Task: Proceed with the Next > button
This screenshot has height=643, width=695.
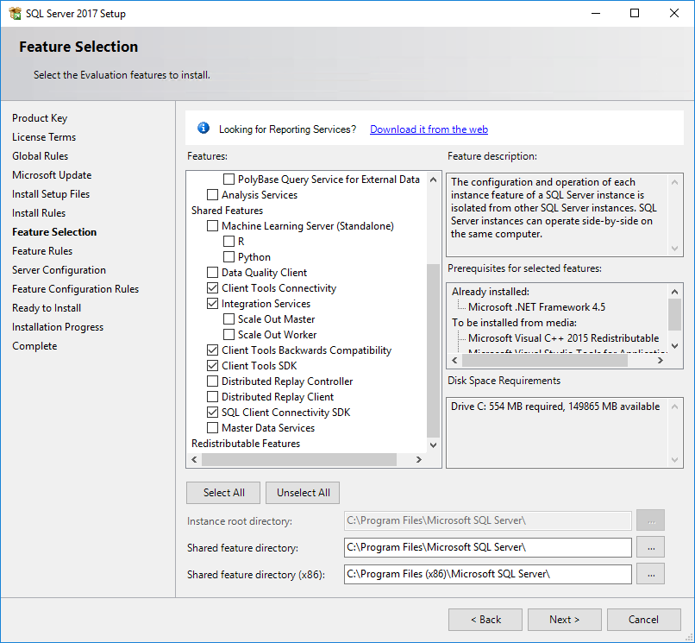Action: pyautogui.click(x=564, y=620)
